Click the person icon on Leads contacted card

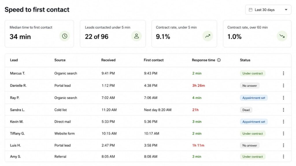click(x=136, y=36)
